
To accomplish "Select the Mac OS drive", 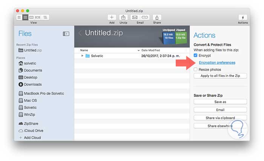I will pyautogui.click(x=28, y=100).
